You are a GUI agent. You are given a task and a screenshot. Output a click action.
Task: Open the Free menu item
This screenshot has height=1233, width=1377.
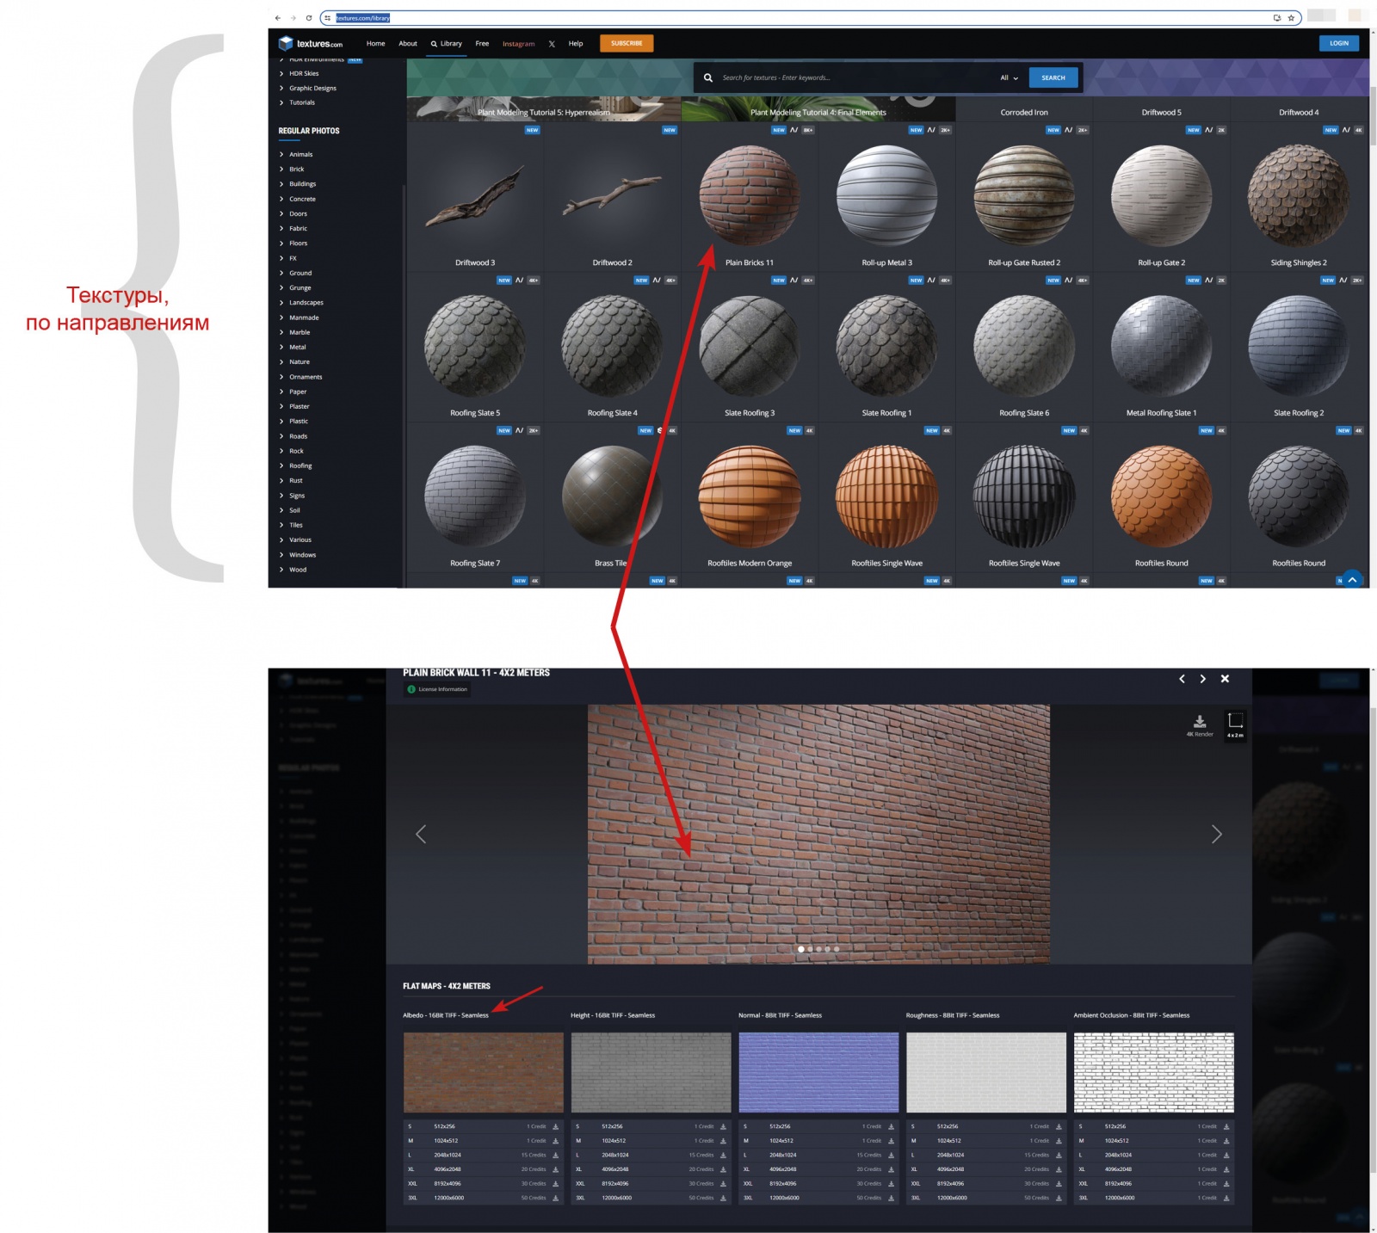pyautogui.click(x=482, y=43)
